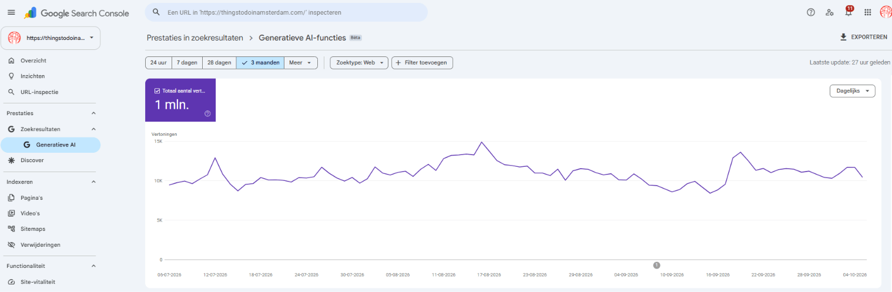Click the Video's icon in sidebar

11,213
